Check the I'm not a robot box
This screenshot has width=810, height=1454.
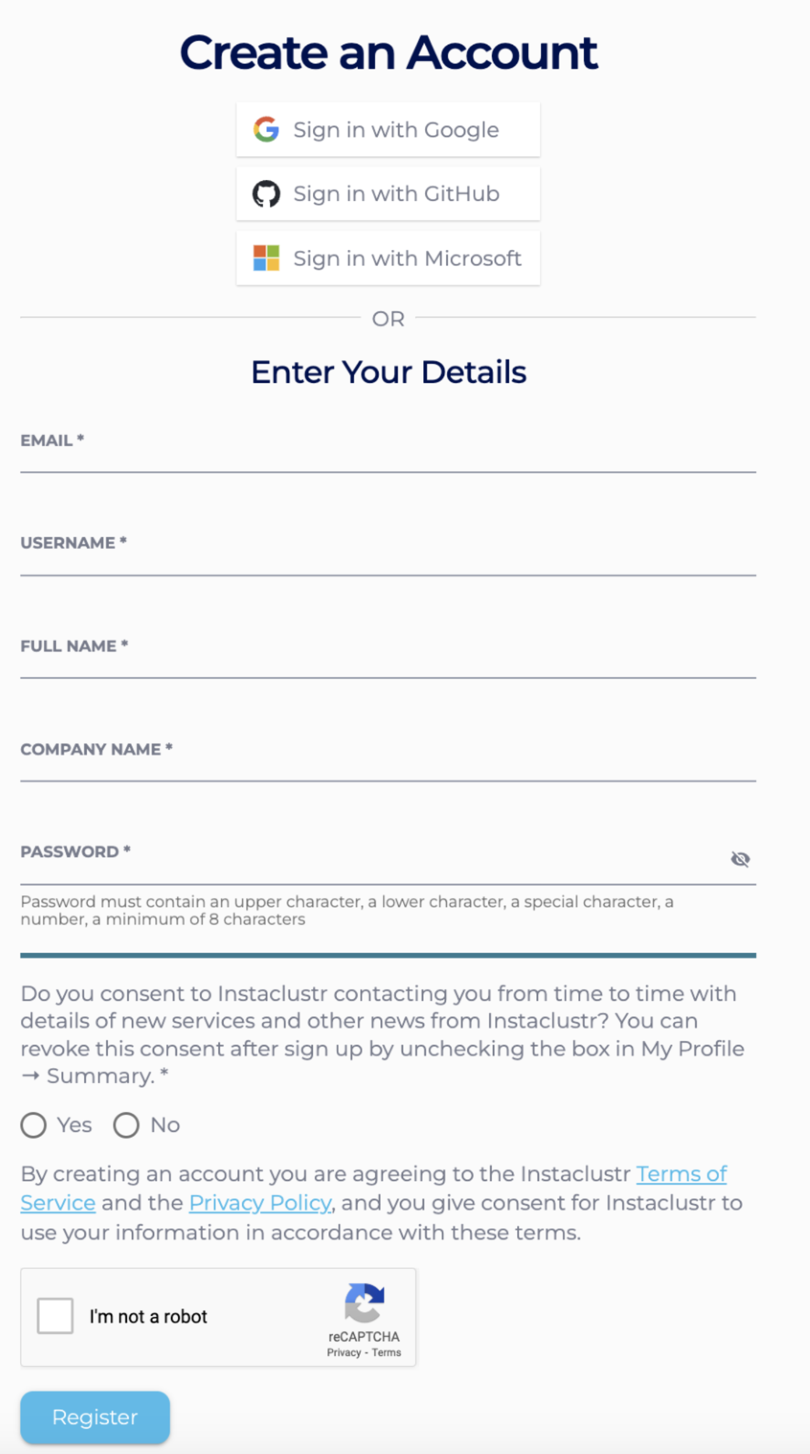(55, 1316)
